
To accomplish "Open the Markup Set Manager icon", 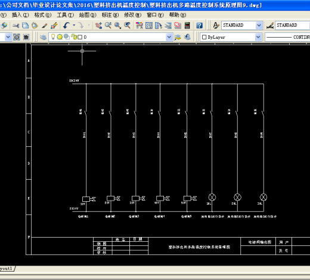I will tap(178, 26).
